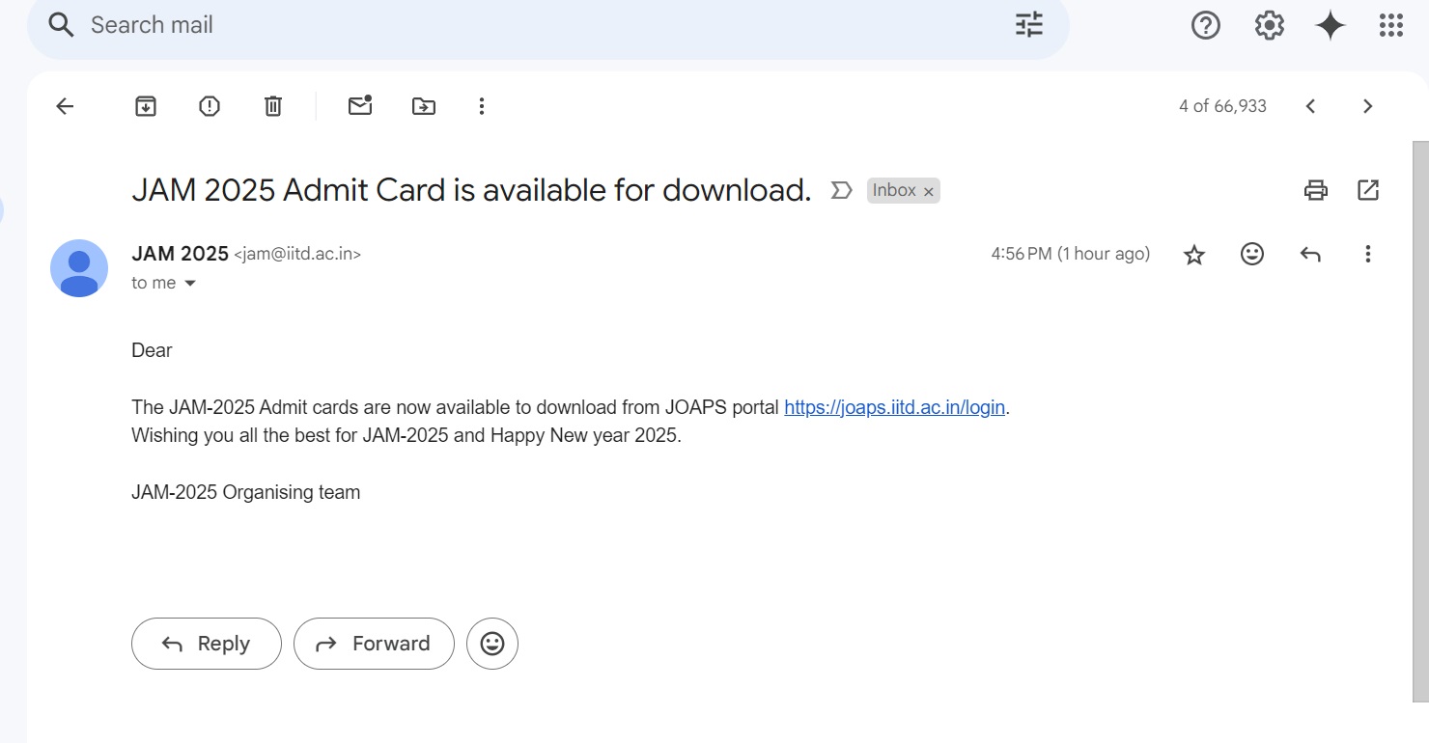Open the Google apps grid
Viewport: 1429px width, 743px height.
(x=1390, y=25)
